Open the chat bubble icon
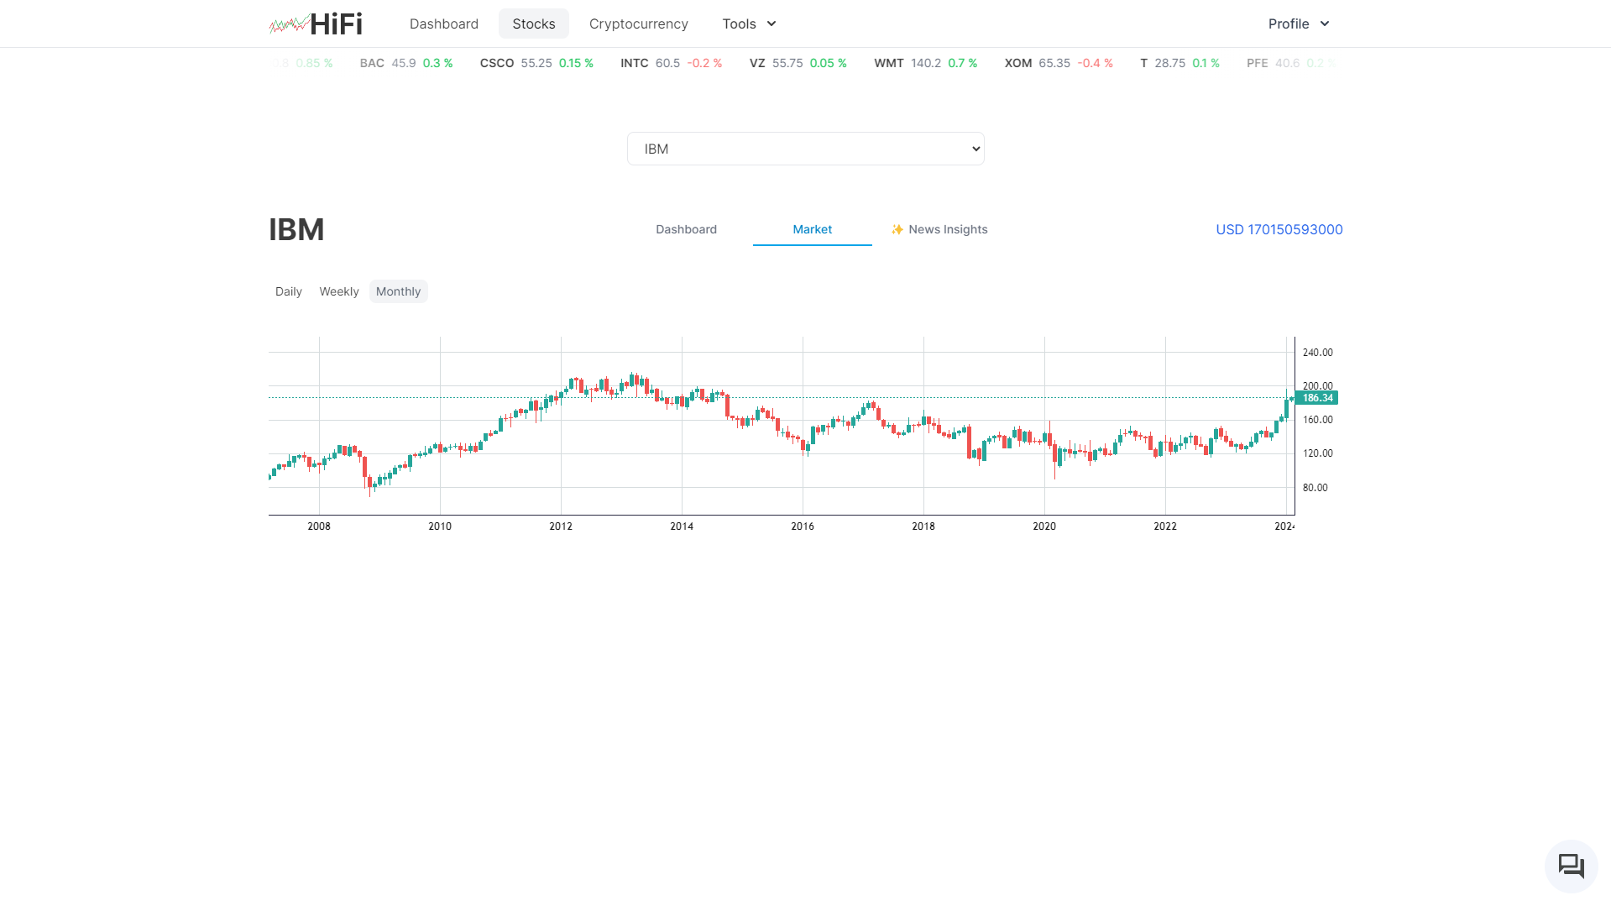The image size is (1611, 906). pyautogui.click(x=1571, y=866)
